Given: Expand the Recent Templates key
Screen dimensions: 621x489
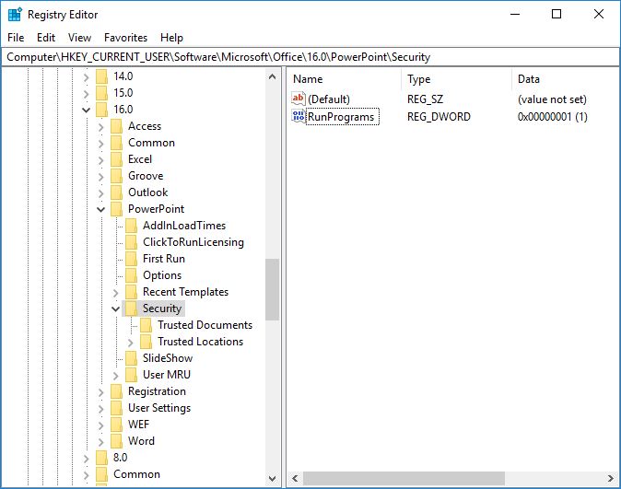Looking at the screenshot, I should [x=116, y=293].
